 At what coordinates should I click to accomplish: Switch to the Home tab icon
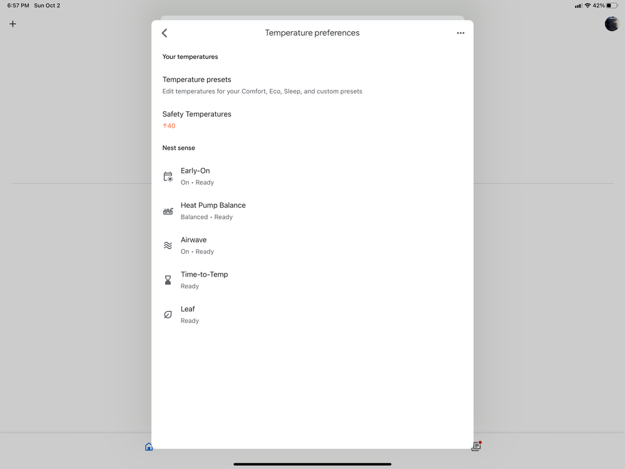(149, 446)
